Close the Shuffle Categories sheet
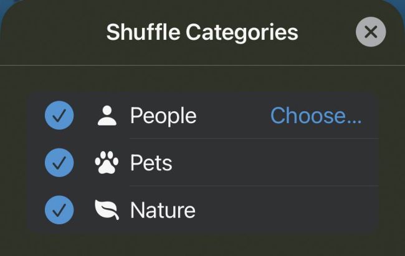 [x=371, y=32]
